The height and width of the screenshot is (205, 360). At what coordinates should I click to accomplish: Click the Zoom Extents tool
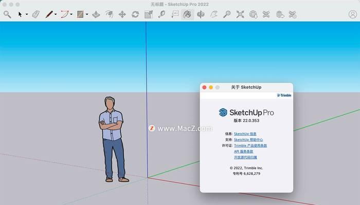[x=240, y=14]
